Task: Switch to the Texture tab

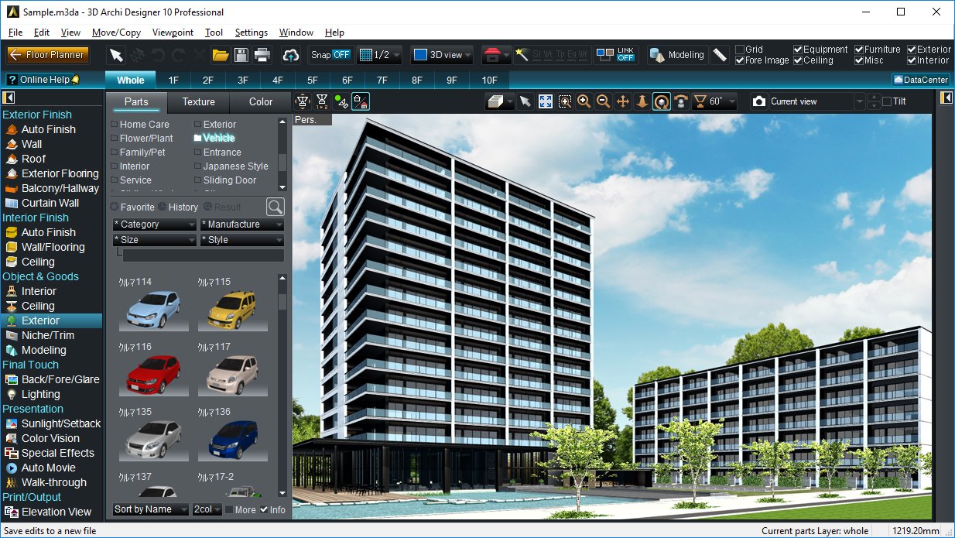Action: point(198,102)
